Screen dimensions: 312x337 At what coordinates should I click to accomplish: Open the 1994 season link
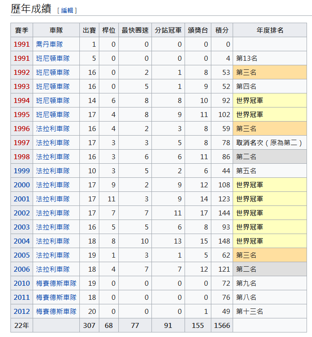click(x=22, y=101)
